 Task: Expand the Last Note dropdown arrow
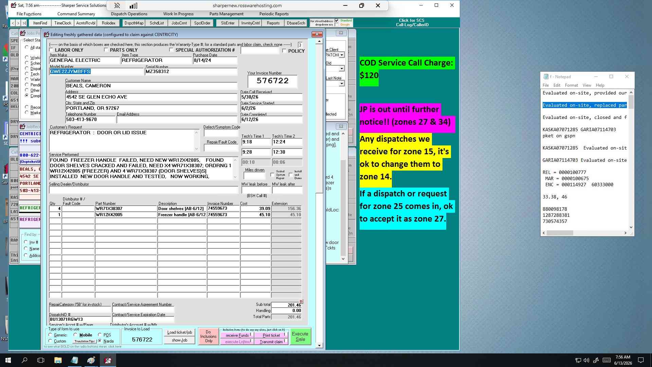click(x=342, y=84)
